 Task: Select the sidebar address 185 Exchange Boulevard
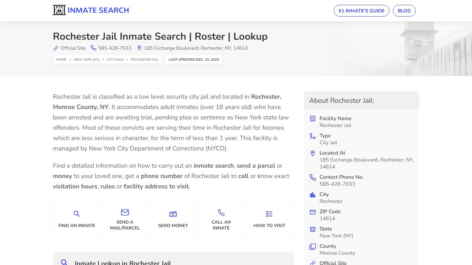pyautogui.click(x=367, y=163)
